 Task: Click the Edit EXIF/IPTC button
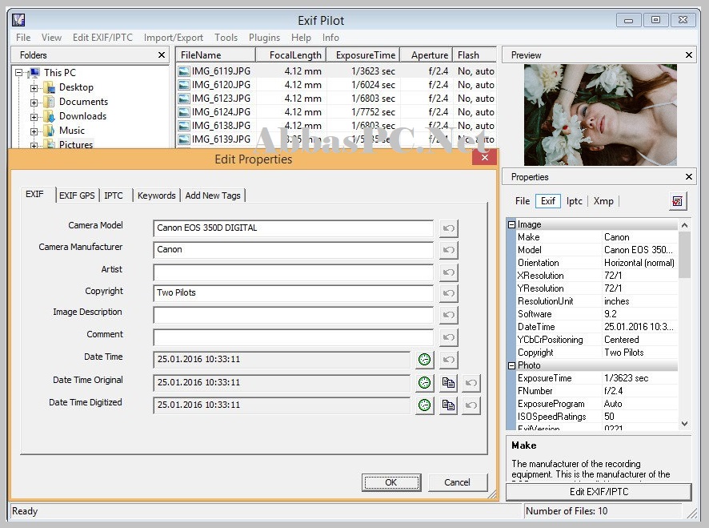[x=599, y=492]
